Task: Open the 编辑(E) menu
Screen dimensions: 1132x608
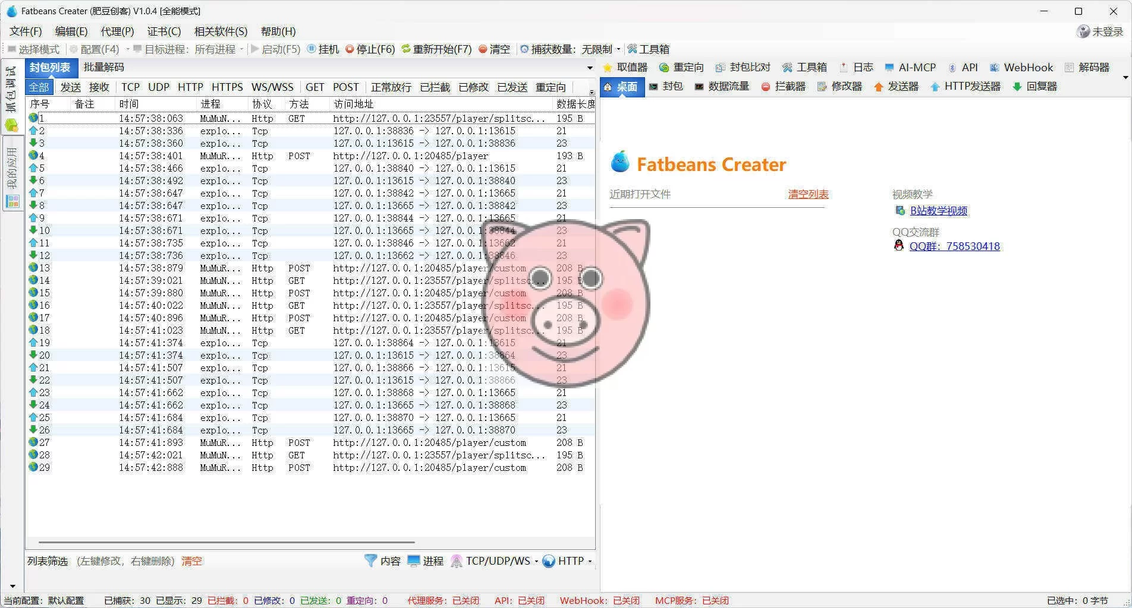Action: coord(71,31)
